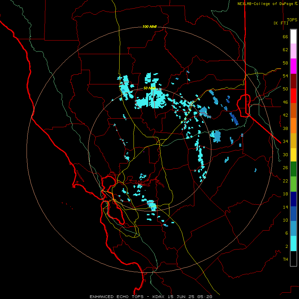Click the white swatch in the tops legend

tap(293, 37)
